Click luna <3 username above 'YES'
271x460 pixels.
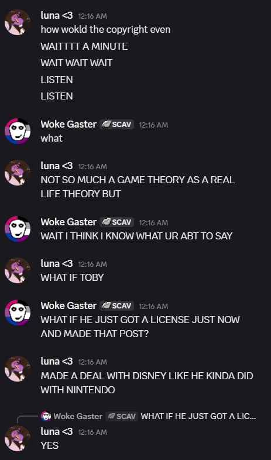tap(57, 431)
